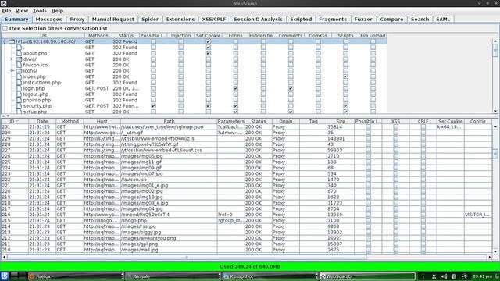Select the /images/wewantyou.png conversation row
This screenshot has height=281, width=500.
[246, 238]
